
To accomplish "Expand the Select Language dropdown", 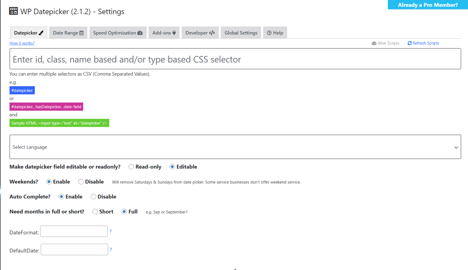I will pos(235,147).
